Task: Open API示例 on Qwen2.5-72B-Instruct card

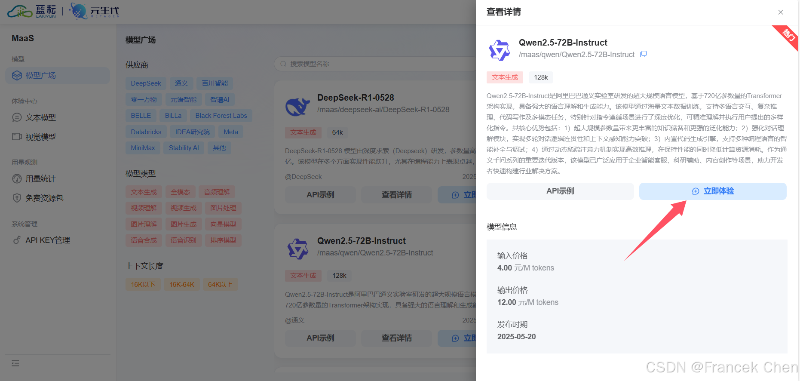Action: click(x=320, y=338)
